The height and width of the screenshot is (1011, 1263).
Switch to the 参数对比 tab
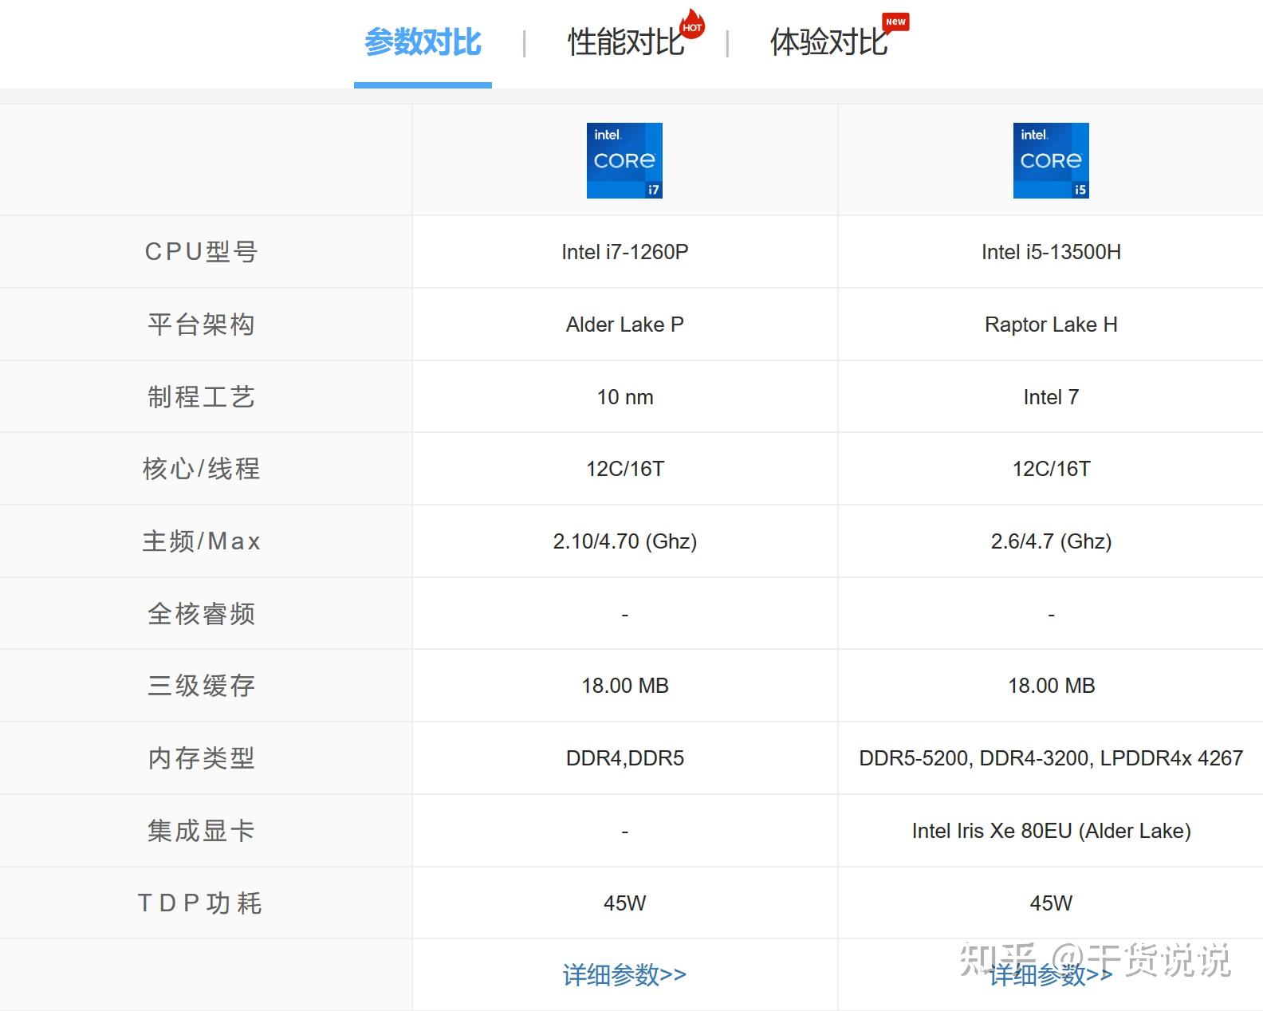click(x=423, y=42)
